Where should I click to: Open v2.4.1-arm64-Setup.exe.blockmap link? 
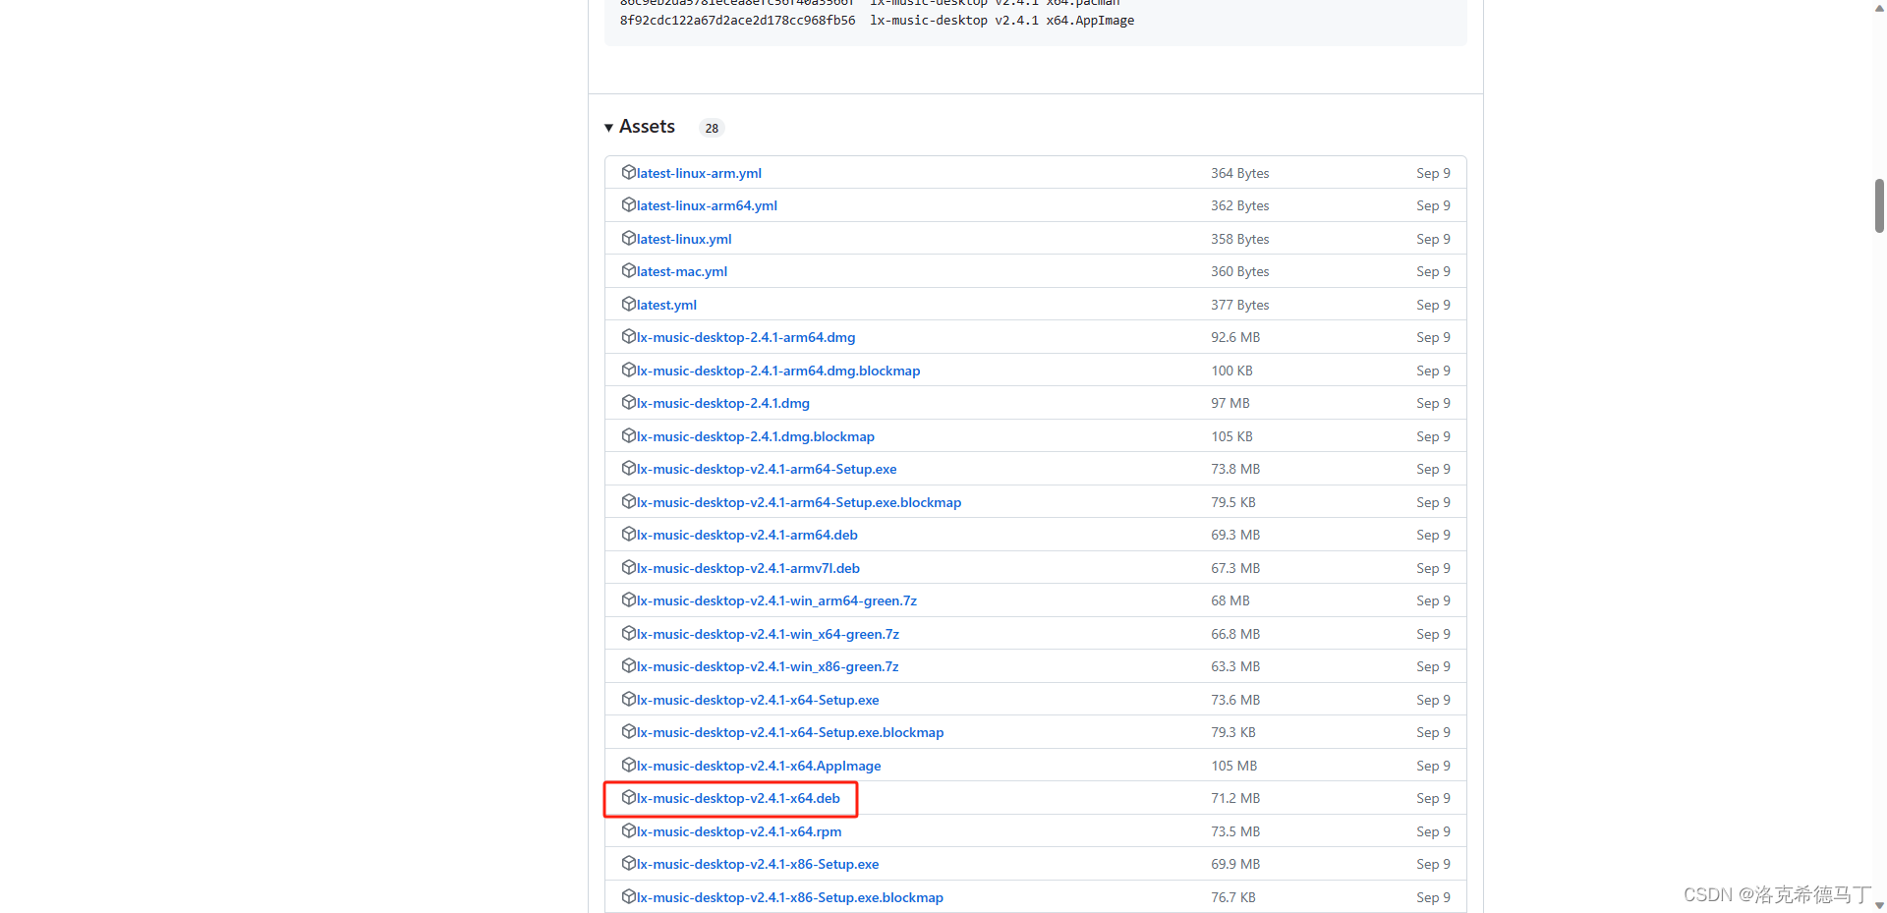[799, 502]
